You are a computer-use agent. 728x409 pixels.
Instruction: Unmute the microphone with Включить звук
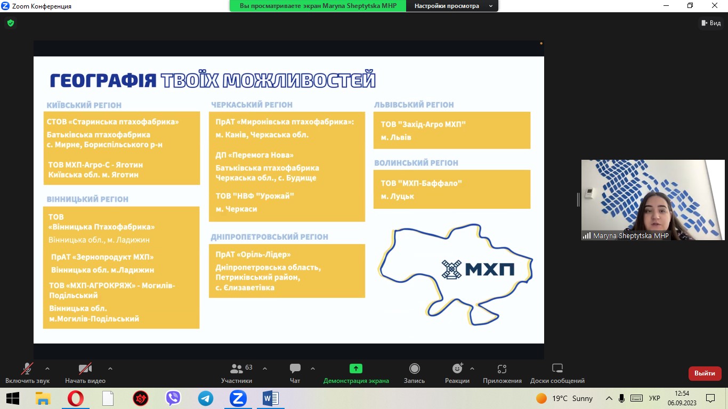click(x=27, y=373)
